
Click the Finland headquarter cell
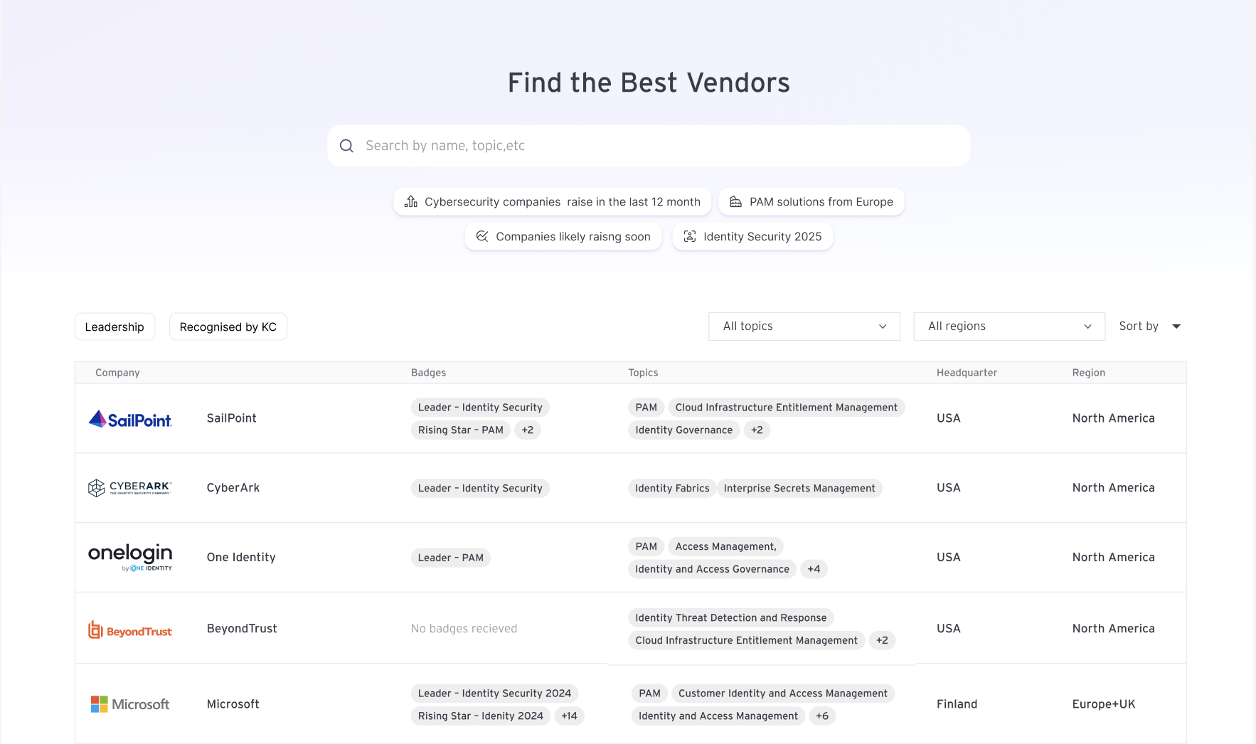pos(957,704)
